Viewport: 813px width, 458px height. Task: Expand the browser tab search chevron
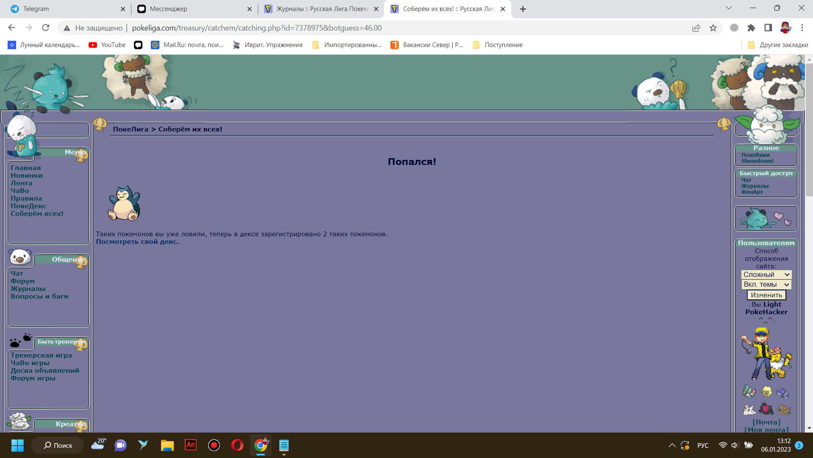click(x=729, y=8)
